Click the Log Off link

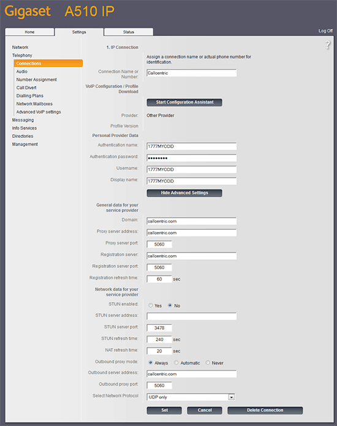[325, 31]
